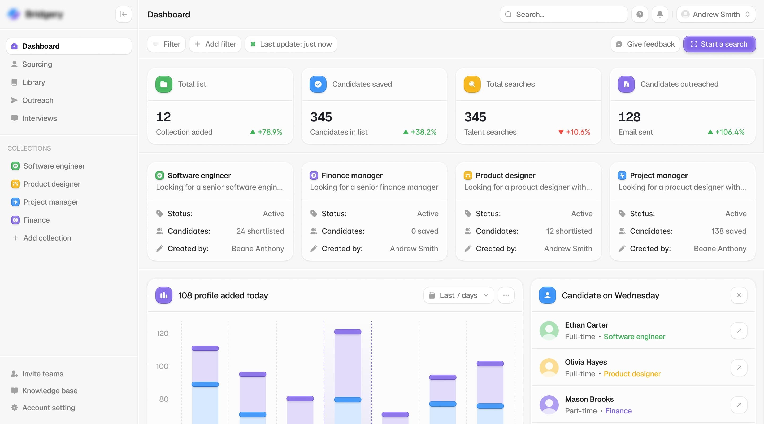Click the +78.9% change value
This screenshot has height=424, width=764.
270,132
